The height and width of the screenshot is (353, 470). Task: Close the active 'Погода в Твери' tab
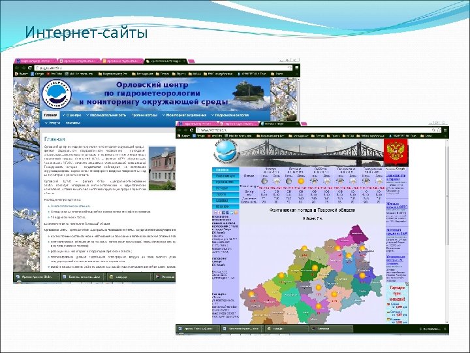pos(297,124)
